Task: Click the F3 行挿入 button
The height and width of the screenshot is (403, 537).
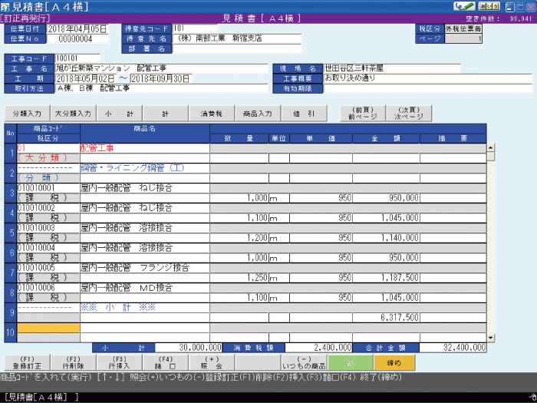Action: click(120, 362)
